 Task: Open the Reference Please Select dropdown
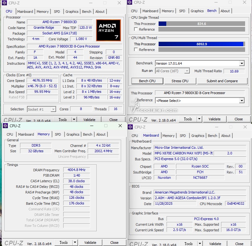pyautogui.click(x=242, y=101)
